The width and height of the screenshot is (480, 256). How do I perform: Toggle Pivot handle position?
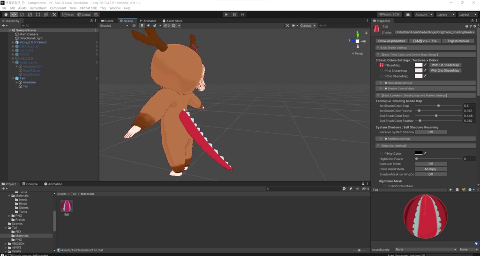[68, 15]
